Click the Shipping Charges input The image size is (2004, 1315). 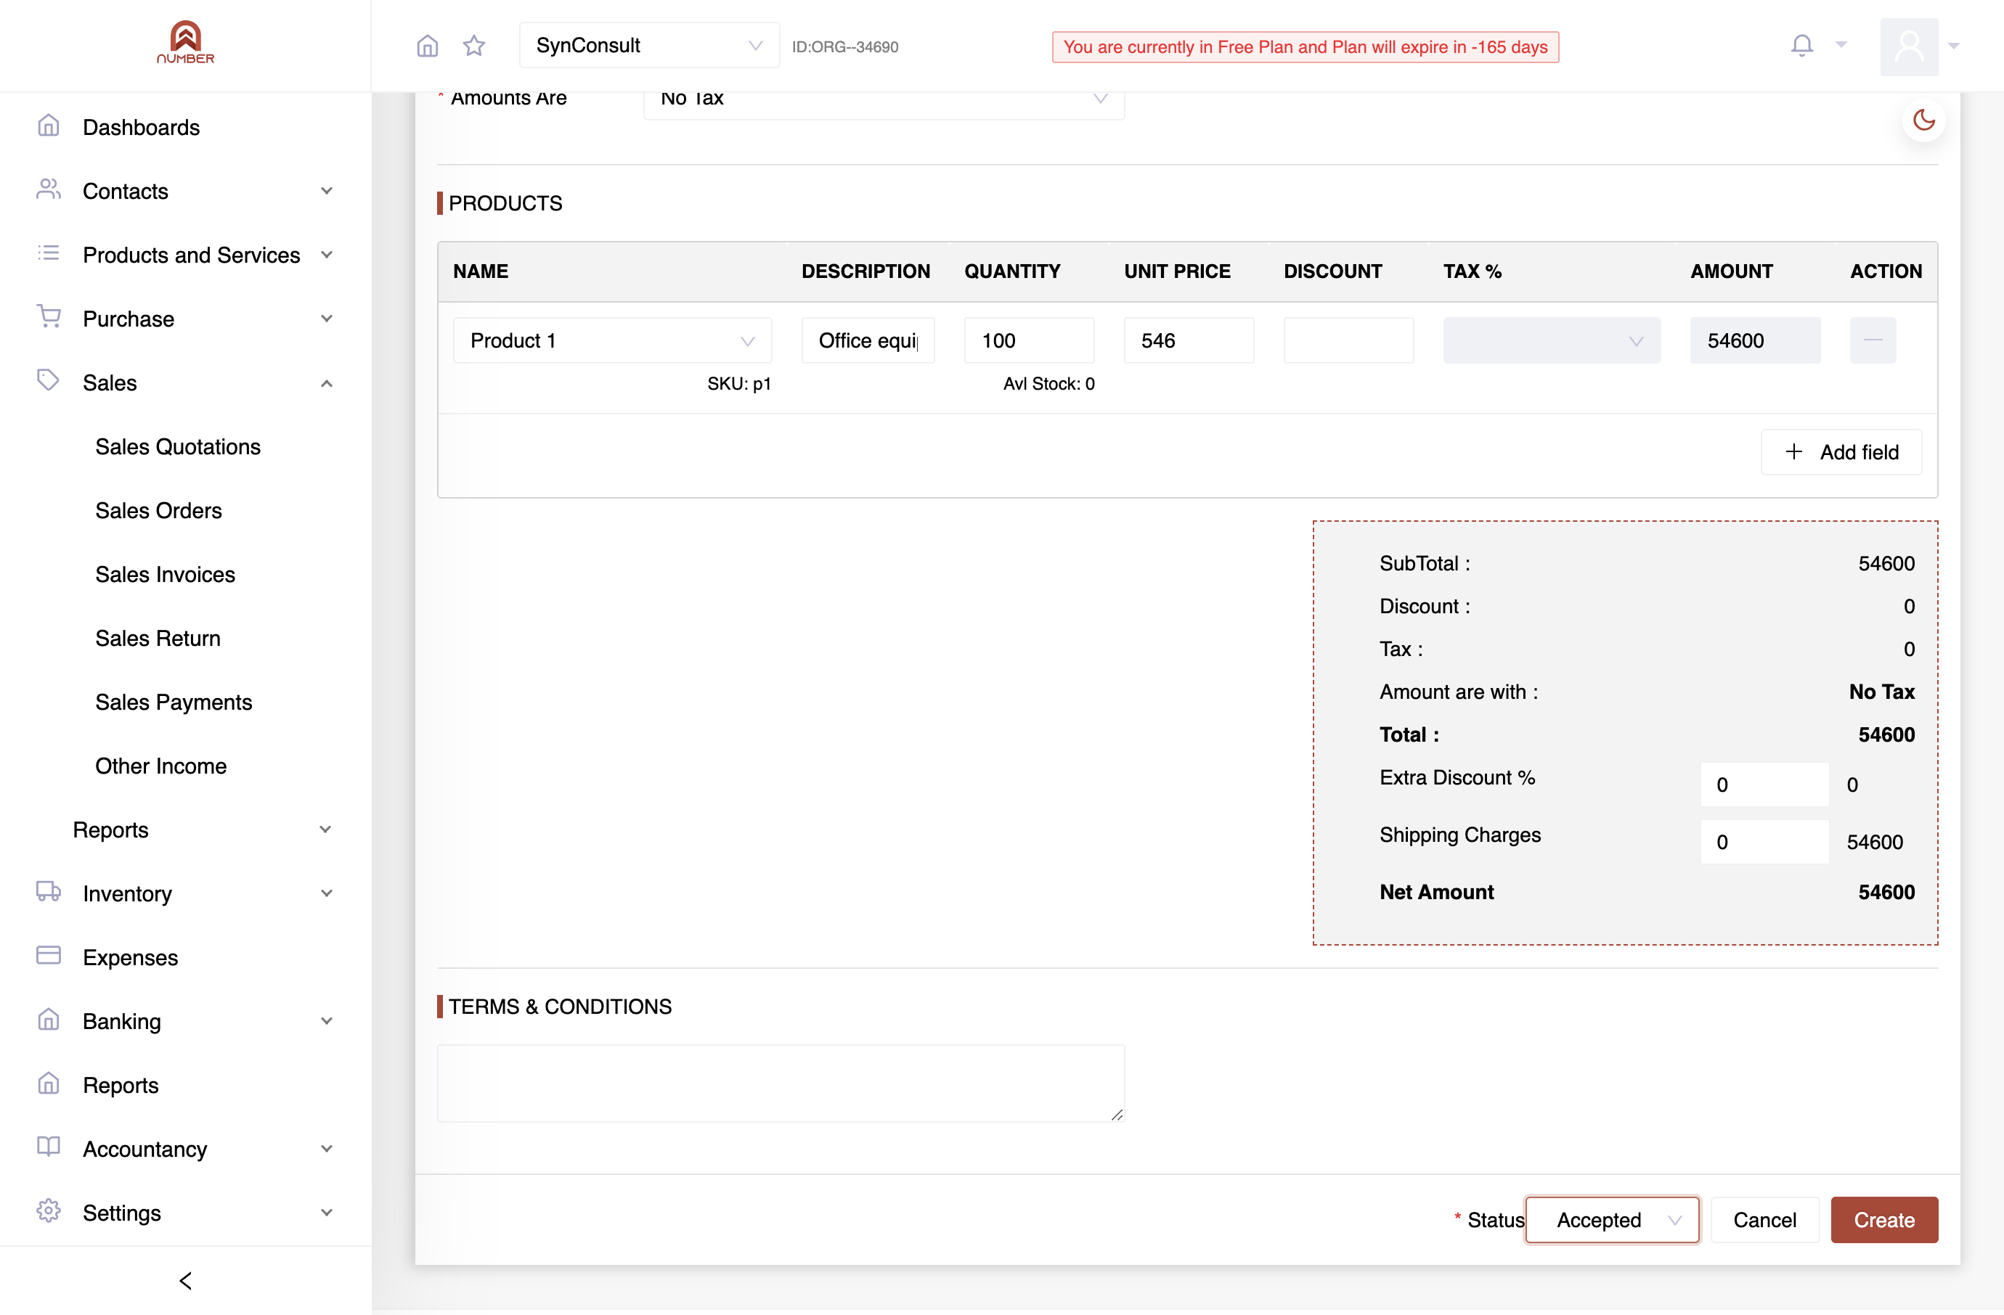1764,841
